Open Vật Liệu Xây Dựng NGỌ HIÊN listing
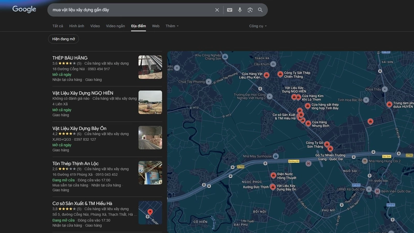The height and width of the screenshot is (233, 414). [x=83, y=93]
